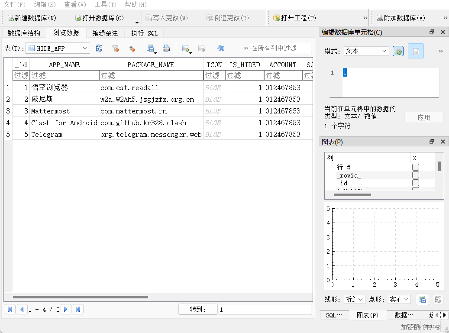This screenshot has height=333, width=449.
Task: Click the save plot icon
Action: tap(422, 300)
